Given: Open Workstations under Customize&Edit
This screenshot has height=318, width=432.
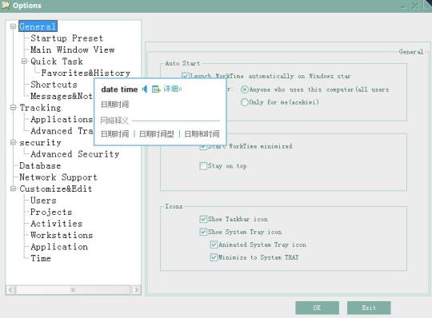Looking at the screenshot, I should (62, 235).
